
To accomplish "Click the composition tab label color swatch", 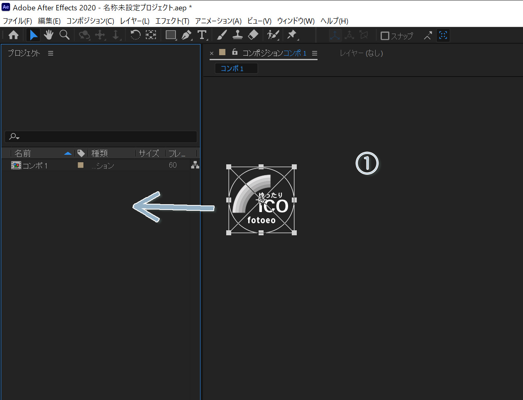I will [222, 52].
